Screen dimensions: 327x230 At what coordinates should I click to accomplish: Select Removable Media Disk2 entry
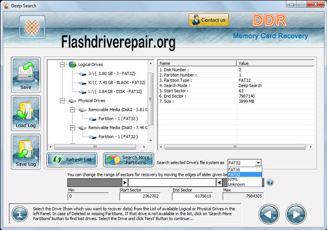tap(118, 109)
